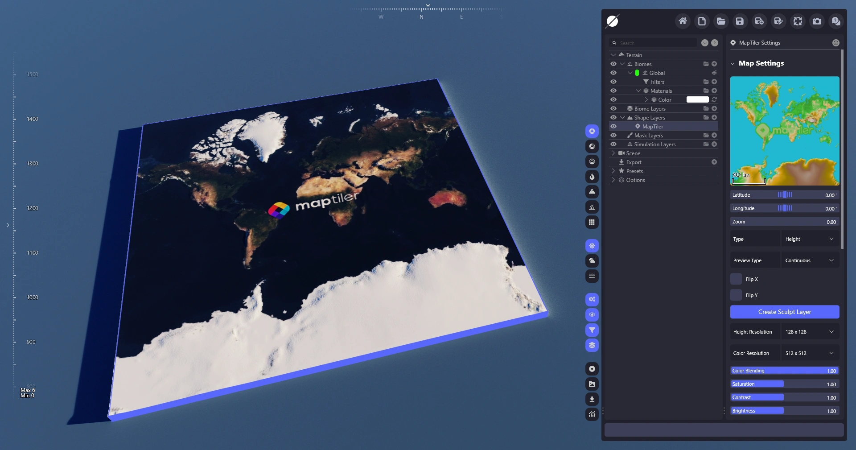This screenshot has width=856, height=450.
Task: Expand the Color material chevron
Action: click(646, 99)
